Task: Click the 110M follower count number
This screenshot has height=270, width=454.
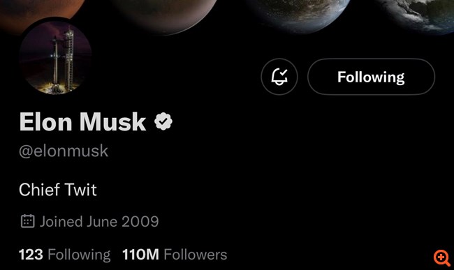Action: point(140,255)
